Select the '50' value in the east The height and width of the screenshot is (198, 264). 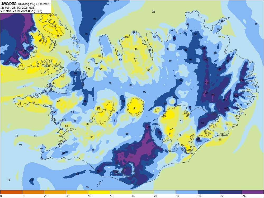tap(228, 124)
